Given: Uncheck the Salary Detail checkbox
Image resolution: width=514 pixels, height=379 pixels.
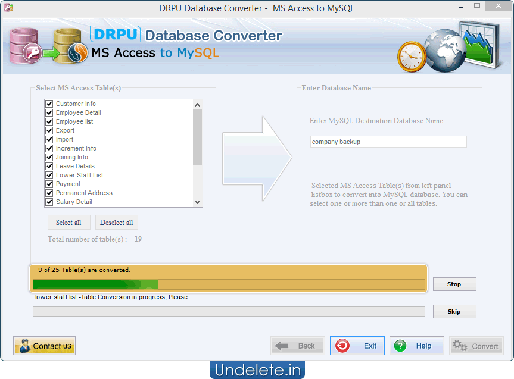Looking at the screenshot, I should pos(49,202).
